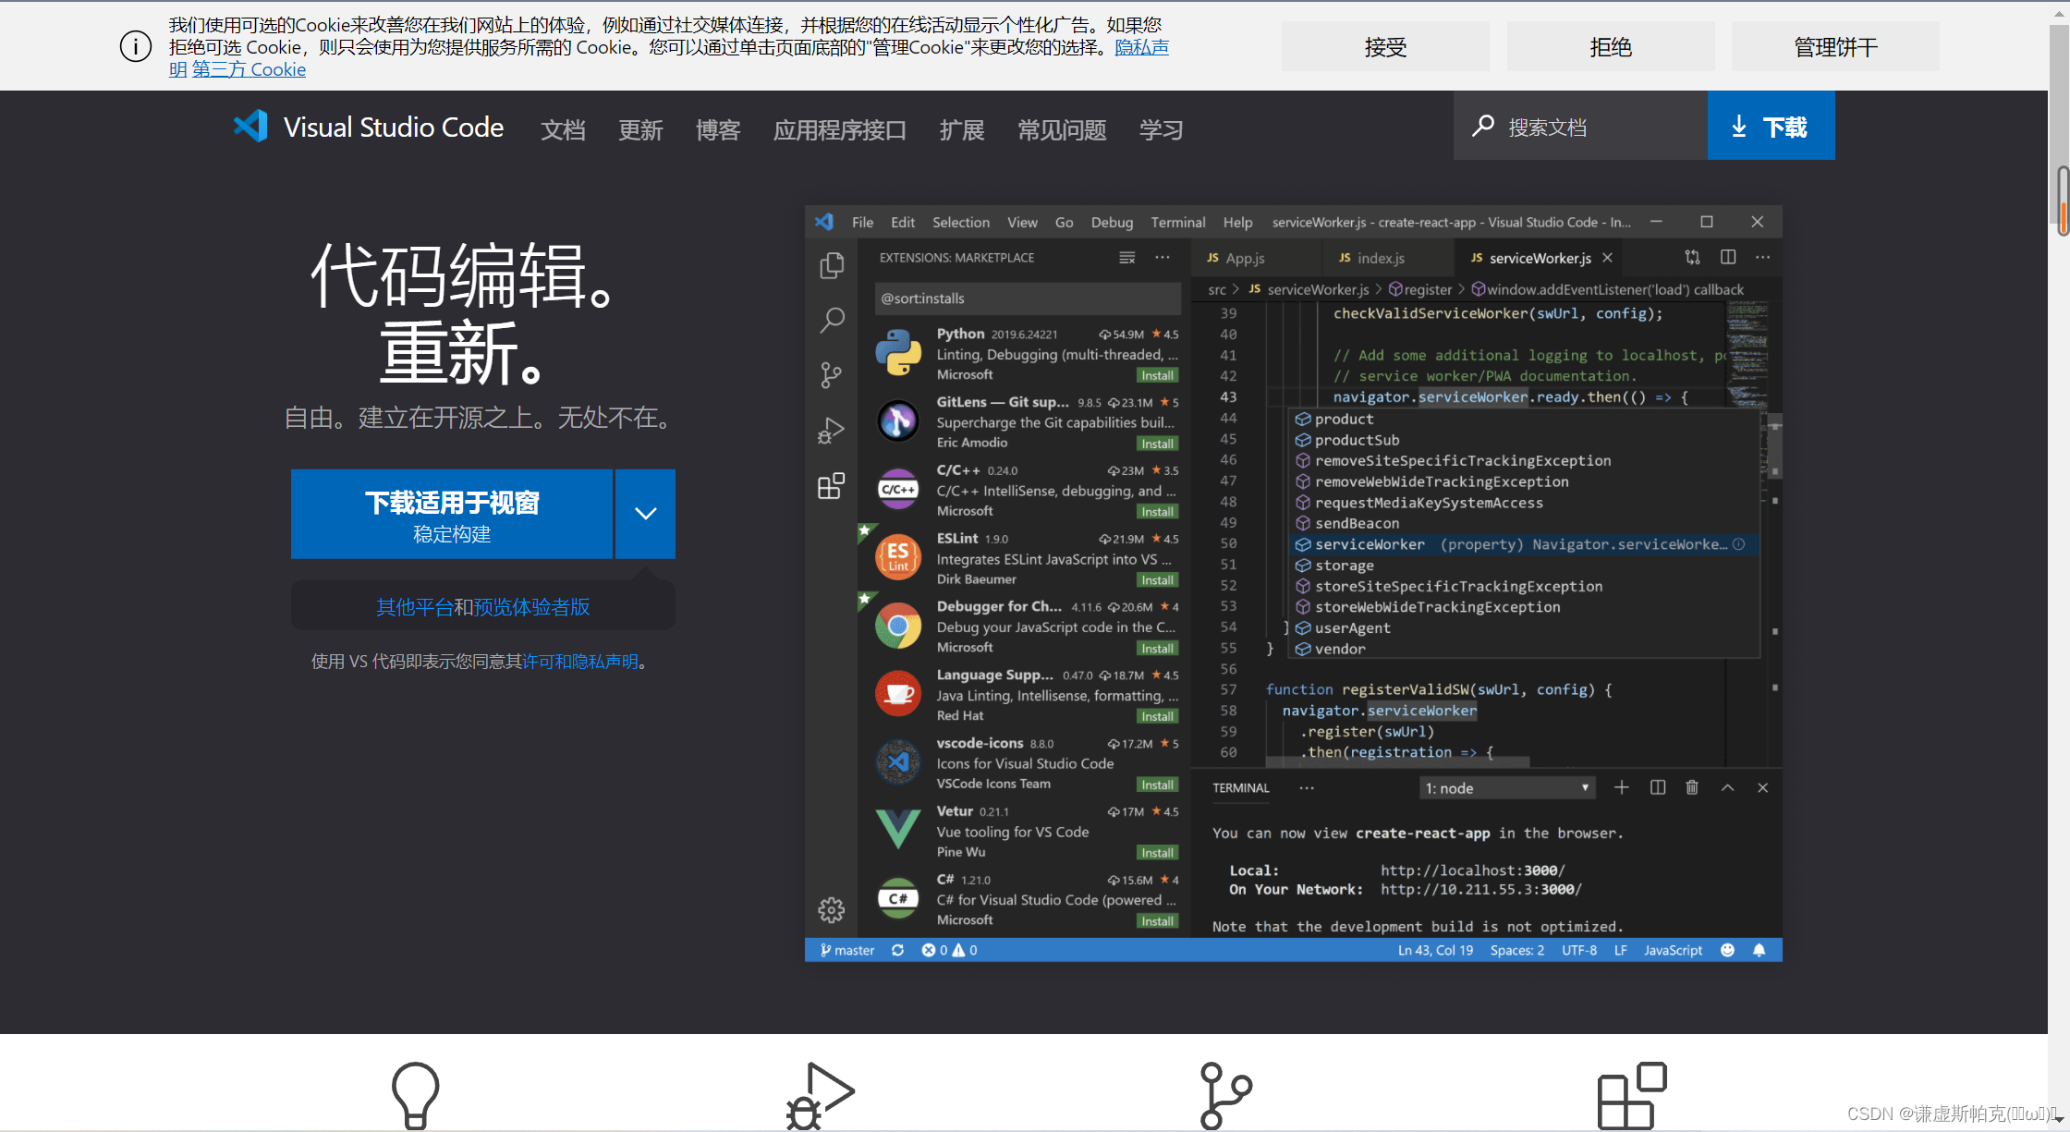Click the notification bell in status bar
Screen dimensions: 2070x1132
coord(1759,950)
